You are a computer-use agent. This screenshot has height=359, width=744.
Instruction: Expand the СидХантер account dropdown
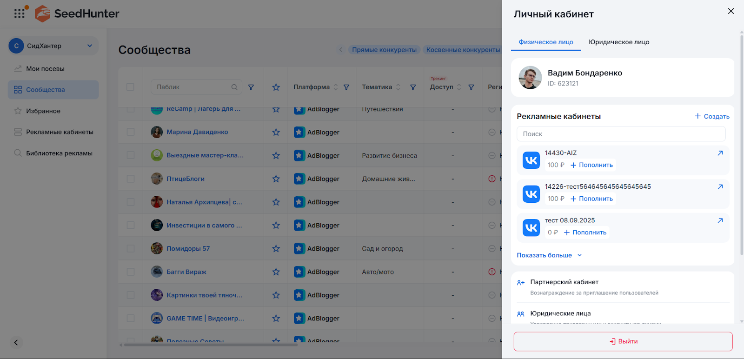[90, 46]
